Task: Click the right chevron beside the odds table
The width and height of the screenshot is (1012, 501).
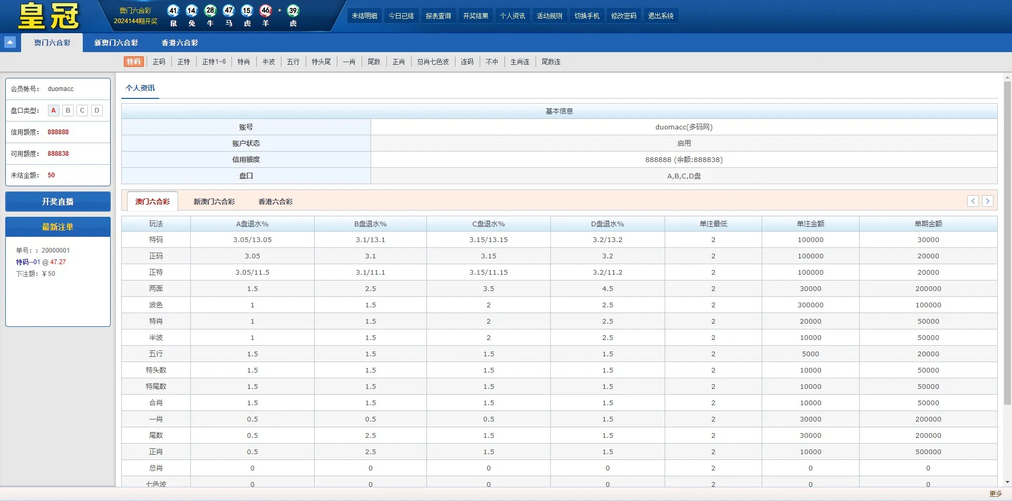Action: 988,201
